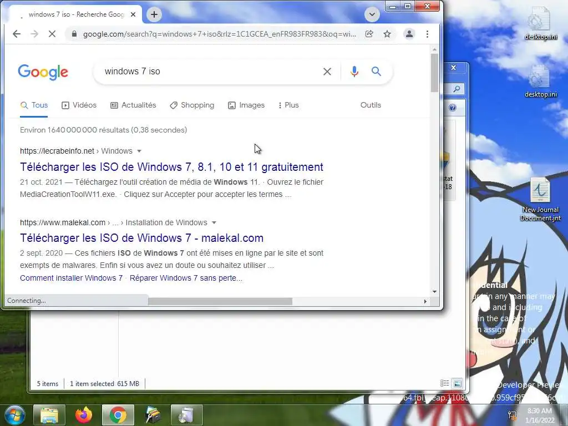Select the Tous results tab
This screenshot has height=426, width=568.
coord(34,105)
